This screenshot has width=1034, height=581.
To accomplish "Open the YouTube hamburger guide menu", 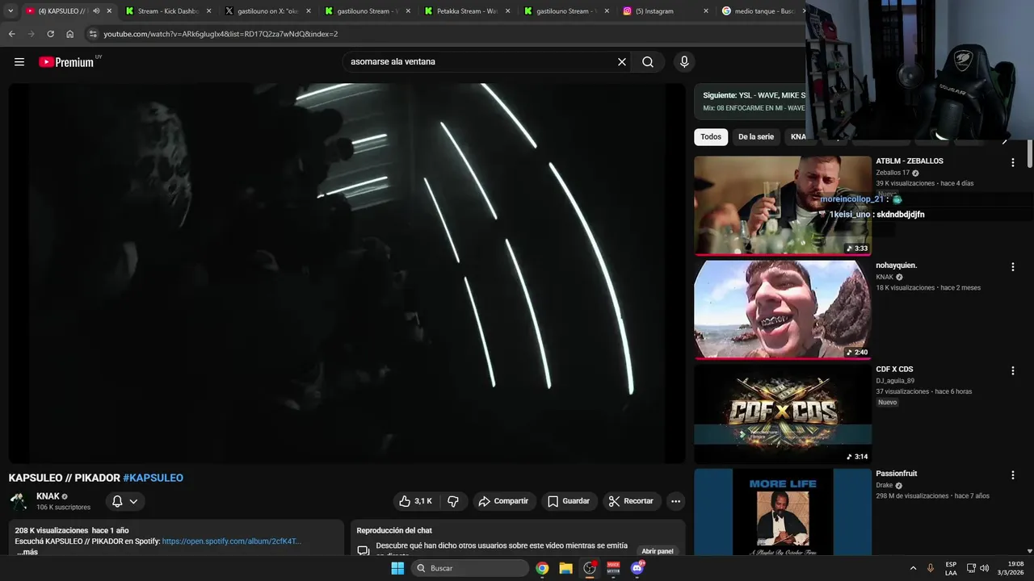I will click(x=19, y=62).
